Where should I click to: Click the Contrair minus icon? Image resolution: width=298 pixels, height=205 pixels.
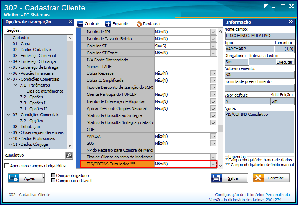(x=80, y=24)
